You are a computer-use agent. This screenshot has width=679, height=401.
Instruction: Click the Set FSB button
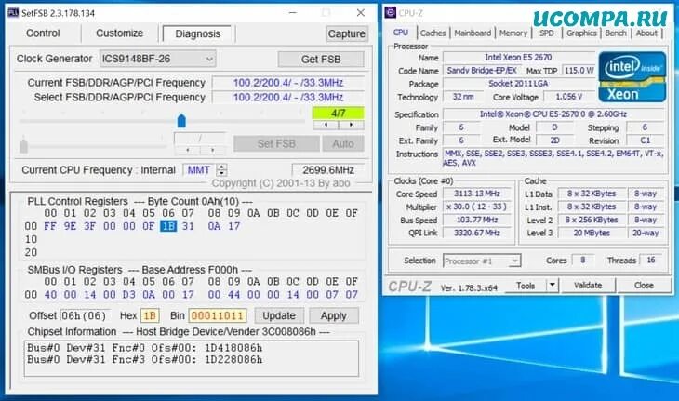[x=276, y=144]
